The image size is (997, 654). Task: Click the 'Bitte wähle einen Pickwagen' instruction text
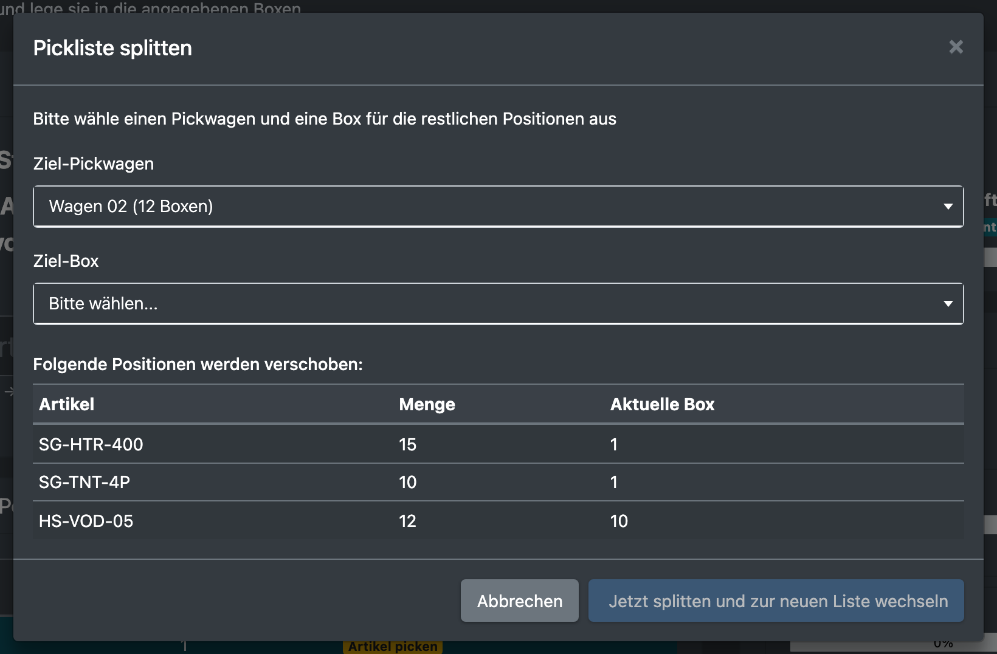click(325, 119)
